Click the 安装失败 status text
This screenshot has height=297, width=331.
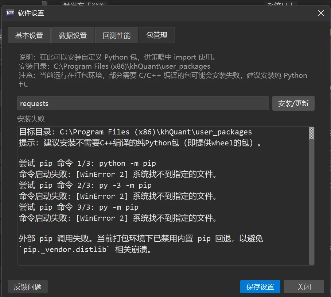pyautogui.click(x=31, y=119)
